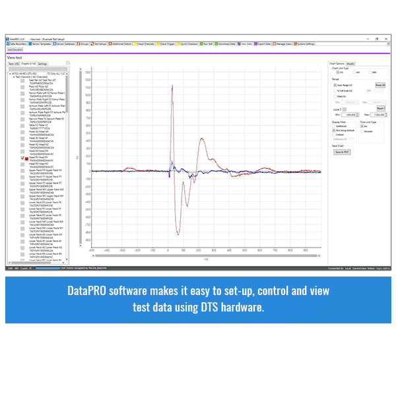This screenshot has height=396, width=396.
Task: Open Test Setups from the toolbar
Action: pyautogui.click(x=99, y=44)
